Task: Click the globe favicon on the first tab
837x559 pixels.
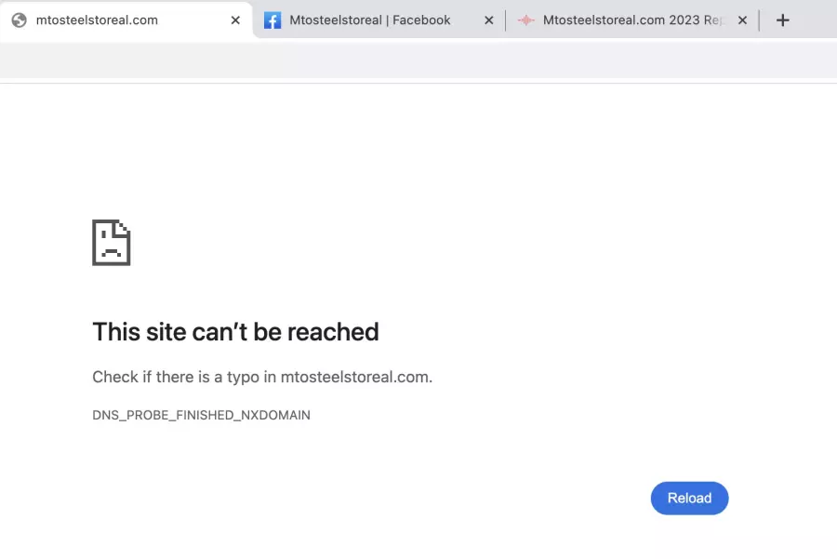Action: click(20, 20)
